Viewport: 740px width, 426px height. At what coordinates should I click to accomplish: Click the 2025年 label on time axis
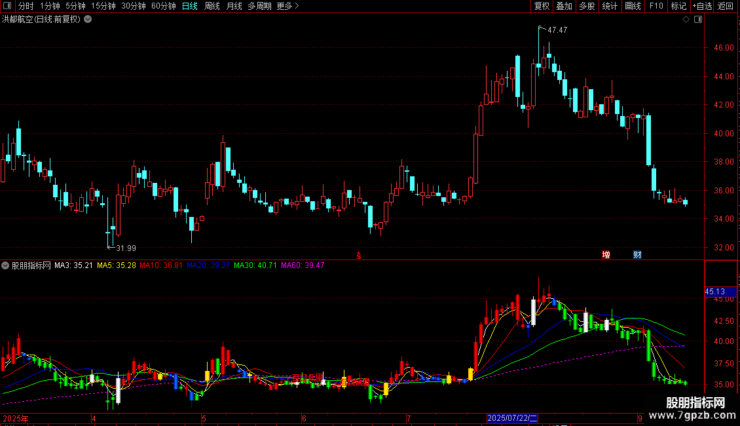[16, 418]
